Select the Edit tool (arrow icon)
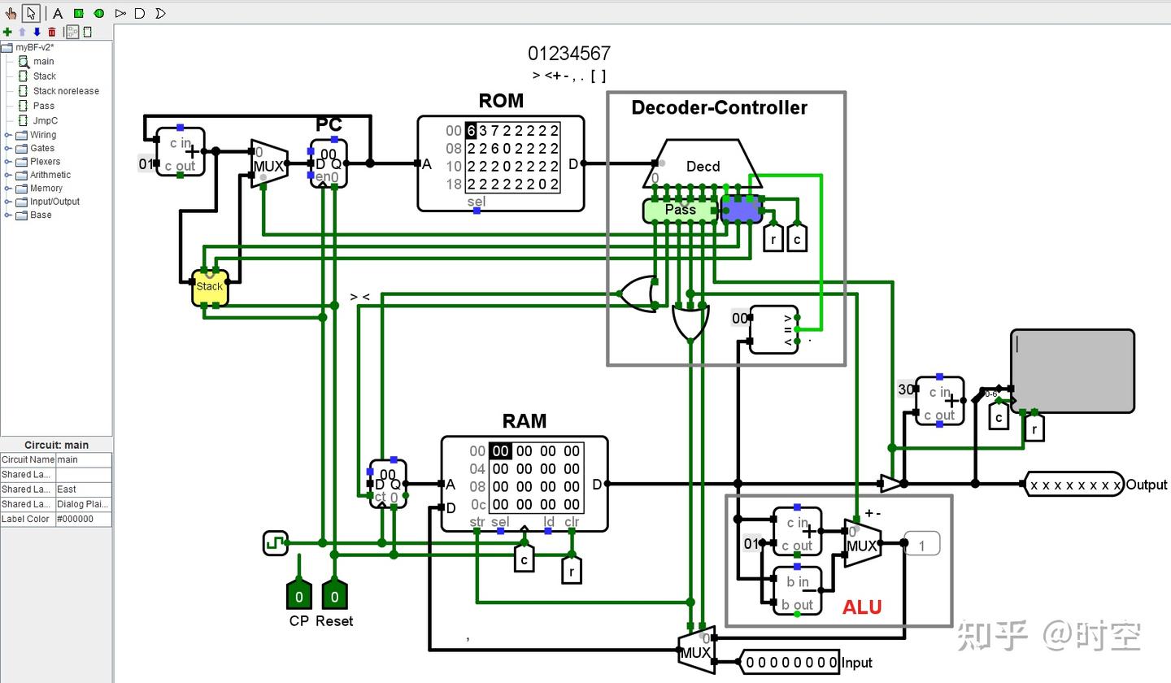Viewport: 1171px width, 683px height. coord(29,13)
